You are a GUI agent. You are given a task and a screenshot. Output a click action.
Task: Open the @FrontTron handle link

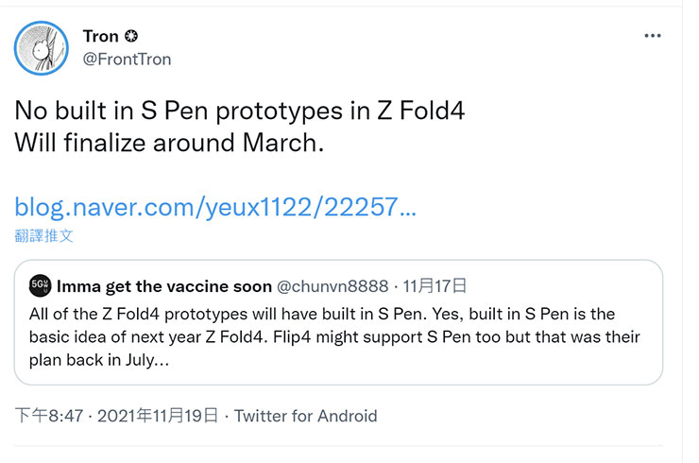[127, 60]
